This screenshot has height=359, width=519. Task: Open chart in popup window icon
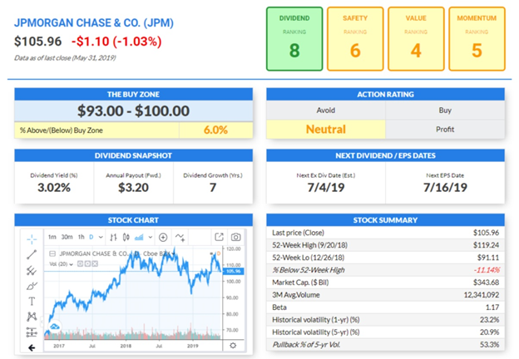pyautogui.click(x=219, y=237)
